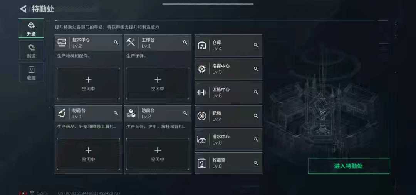Screen dimensions: 416x195
Task: Select the 靶场 target icon
Action: tap(202, 116)
